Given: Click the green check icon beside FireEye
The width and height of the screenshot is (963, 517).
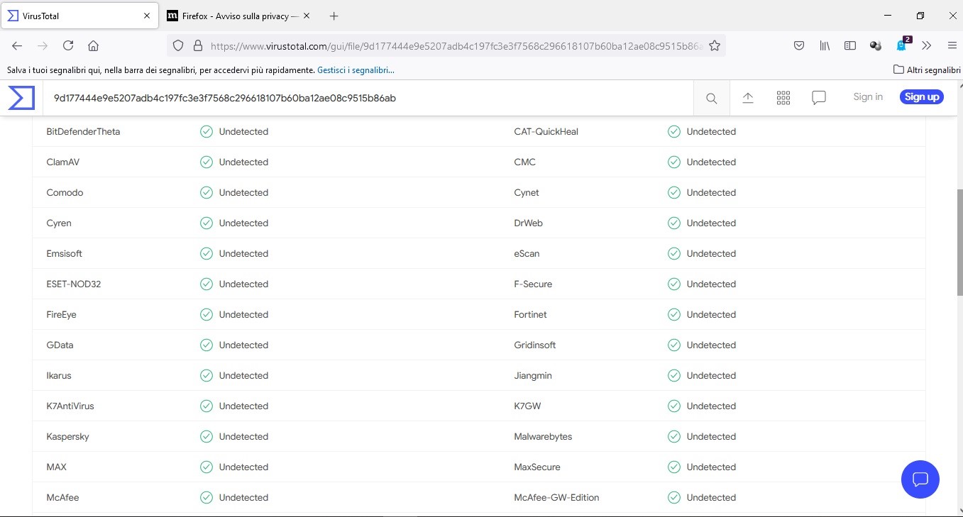Looking at the screenshot, I should point(207,315).
